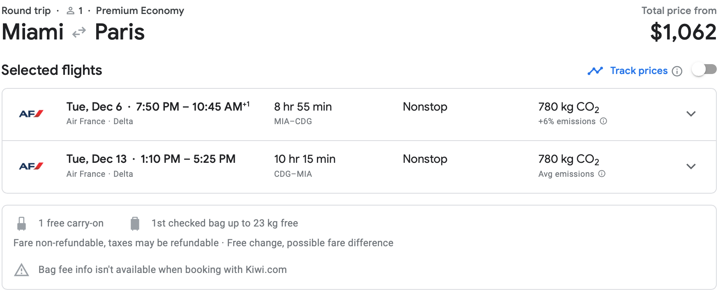Click the Premium Economy cabin label

(x=140, y=11)
